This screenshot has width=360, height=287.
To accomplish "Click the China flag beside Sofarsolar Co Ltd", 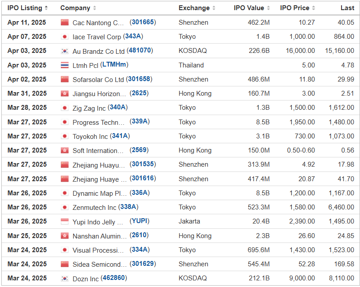I will click(x=65, y=79).
